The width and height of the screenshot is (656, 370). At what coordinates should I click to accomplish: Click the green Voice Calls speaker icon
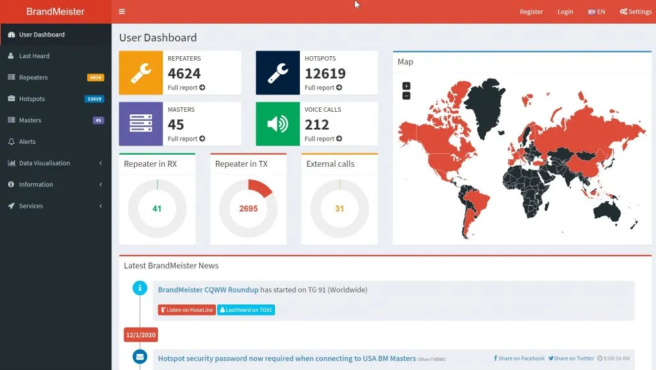pyautogui.click(x=278, y=124)
